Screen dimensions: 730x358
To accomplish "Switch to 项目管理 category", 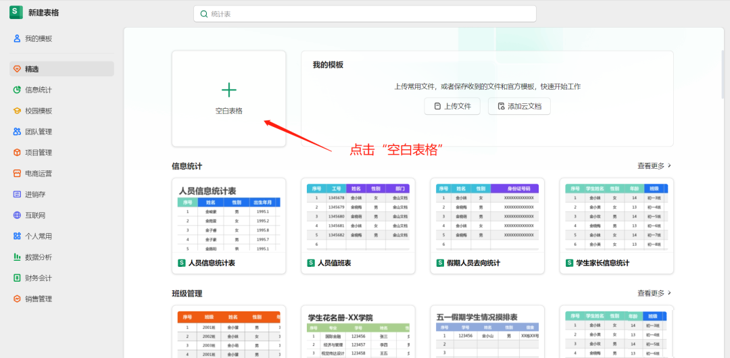I will click(39, 153).
